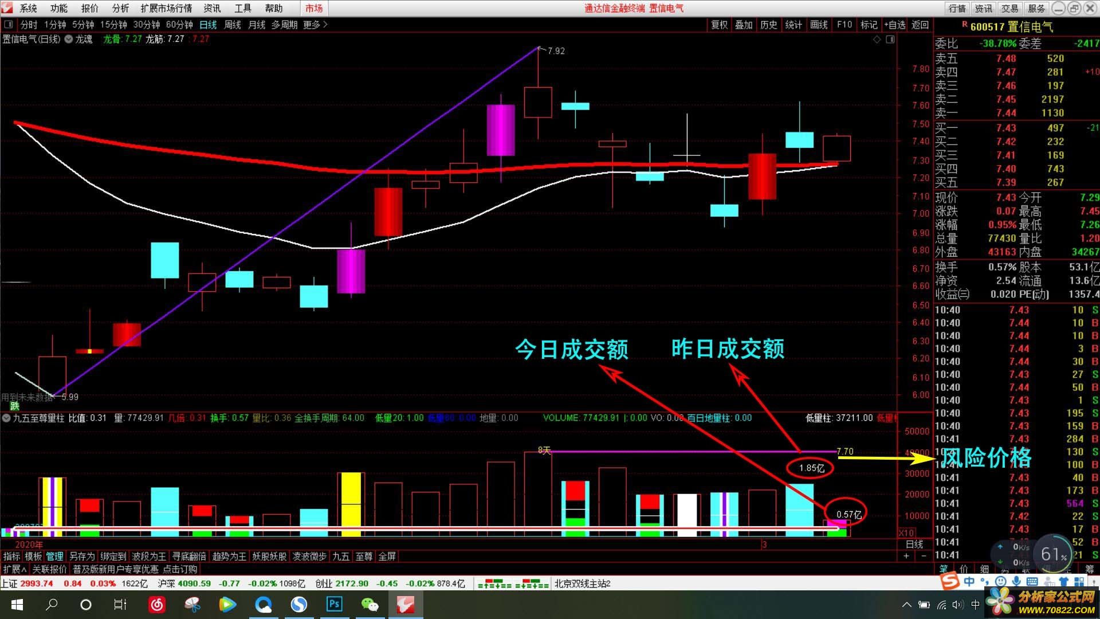This screenshot has width=1100, height=619.
Task: Open WeChat from taskbar
Action: coord(370,605)
